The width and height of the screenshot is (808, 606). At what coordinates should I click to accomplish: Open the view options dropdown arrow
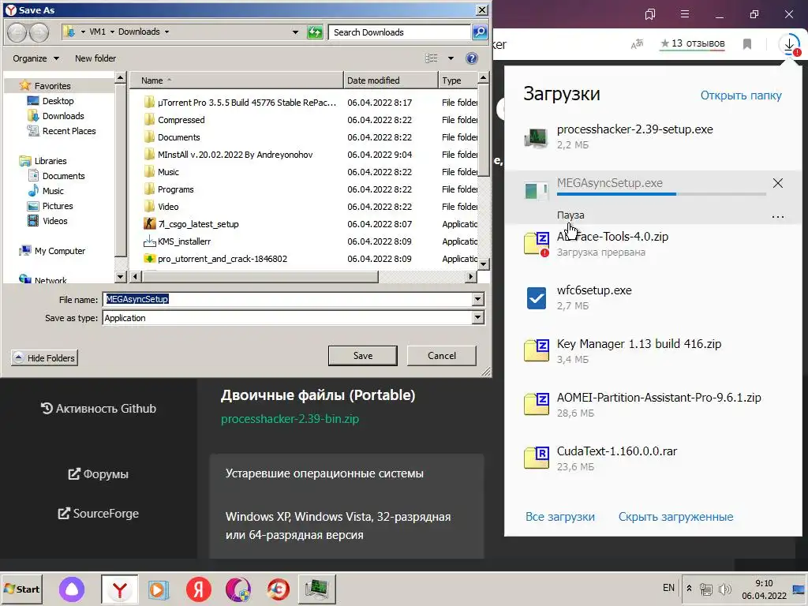(x=451, y=58)
